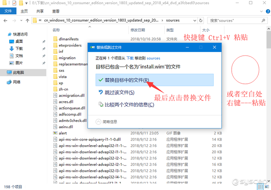Sort by the 修改日期 column header
Viewport: 271px width, 190px height.
point(138,30)
